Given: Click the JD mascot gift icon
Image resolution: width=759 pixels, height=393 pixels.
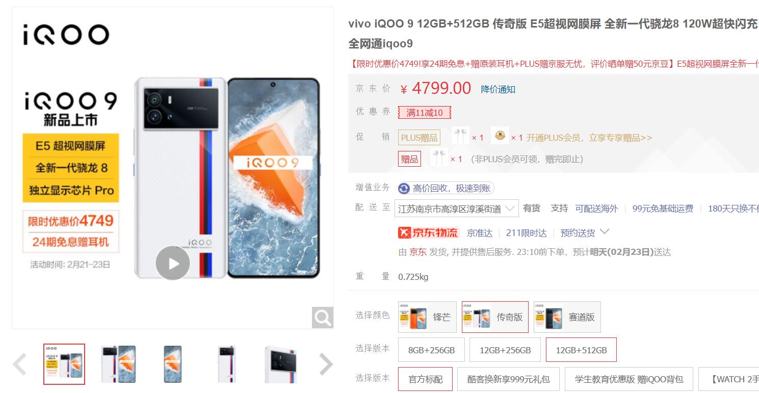Looking at the screenshot, I should (x=500, y=136).
